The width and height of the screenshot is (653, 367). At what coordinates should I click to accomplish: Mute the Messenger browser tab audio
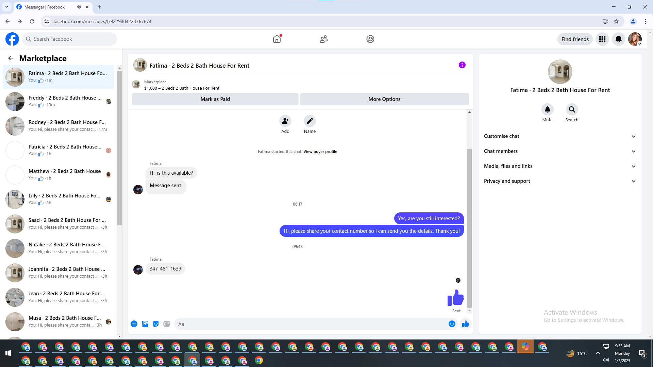(79, 7)
